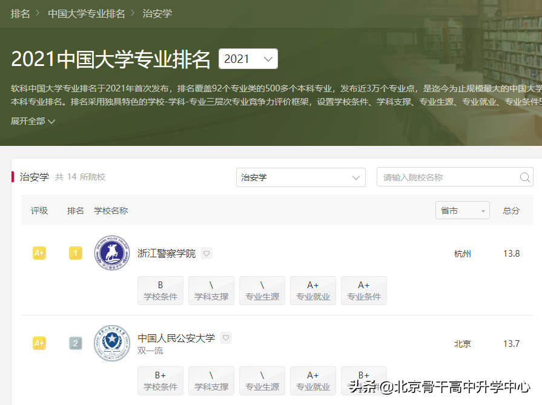Favorite 中国人民公安大学 with heart icon
542x405 pixels.
coord(226,338)
